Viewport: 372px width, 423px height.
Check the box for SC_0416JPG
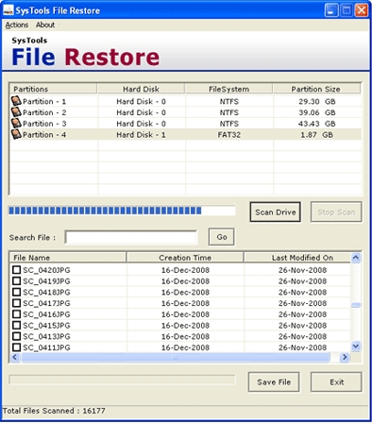pyautogui.click(x=16, y=314)
